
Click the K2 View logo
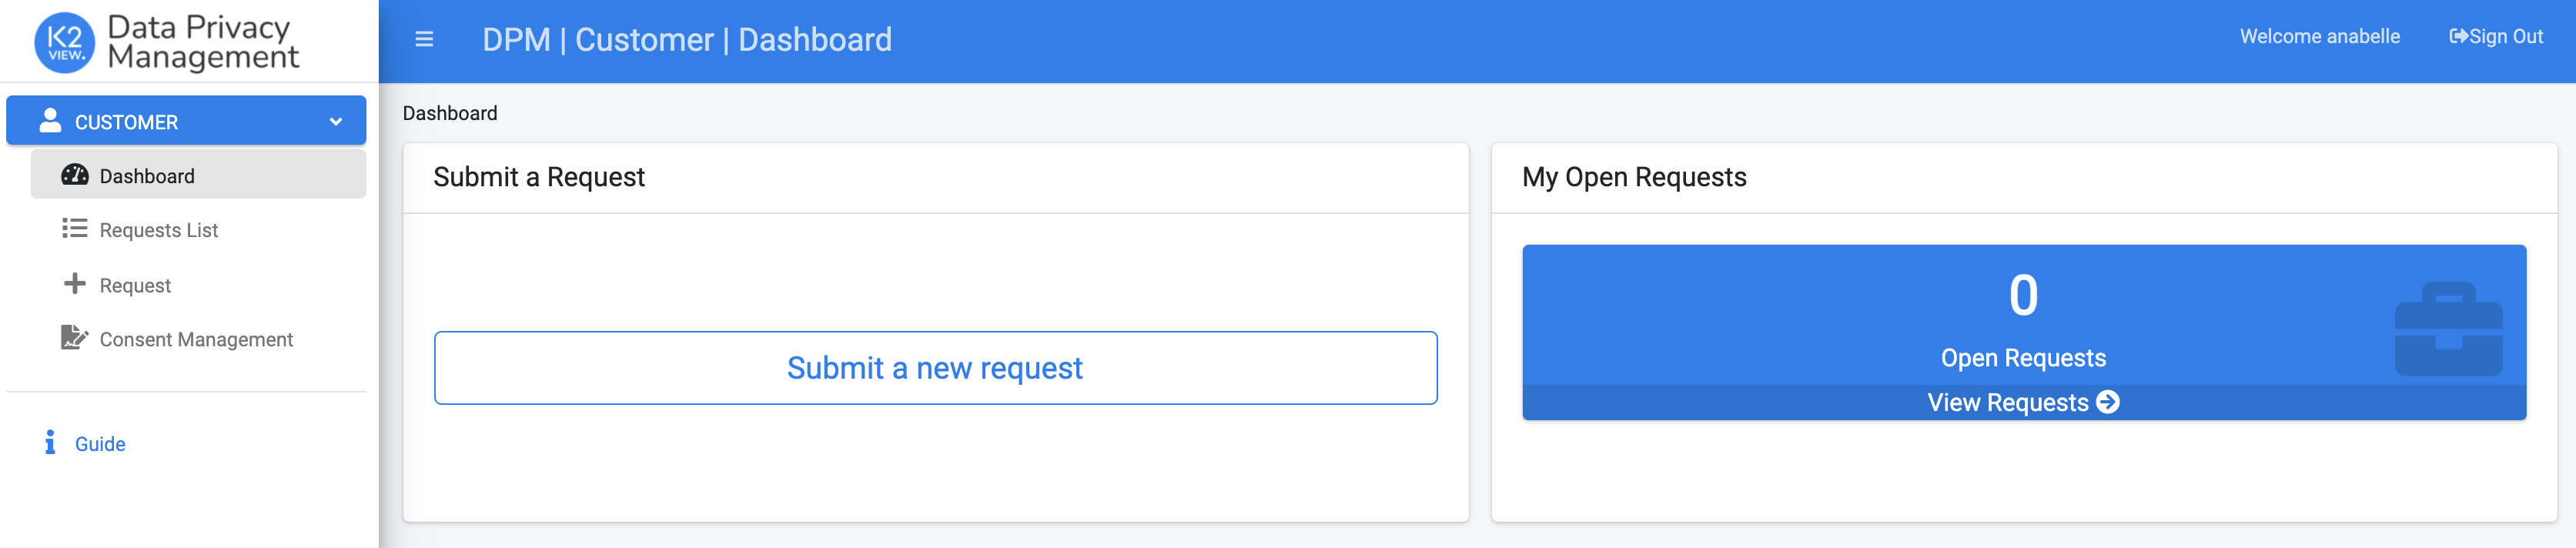pyautogui.click(x=65, y=42)
